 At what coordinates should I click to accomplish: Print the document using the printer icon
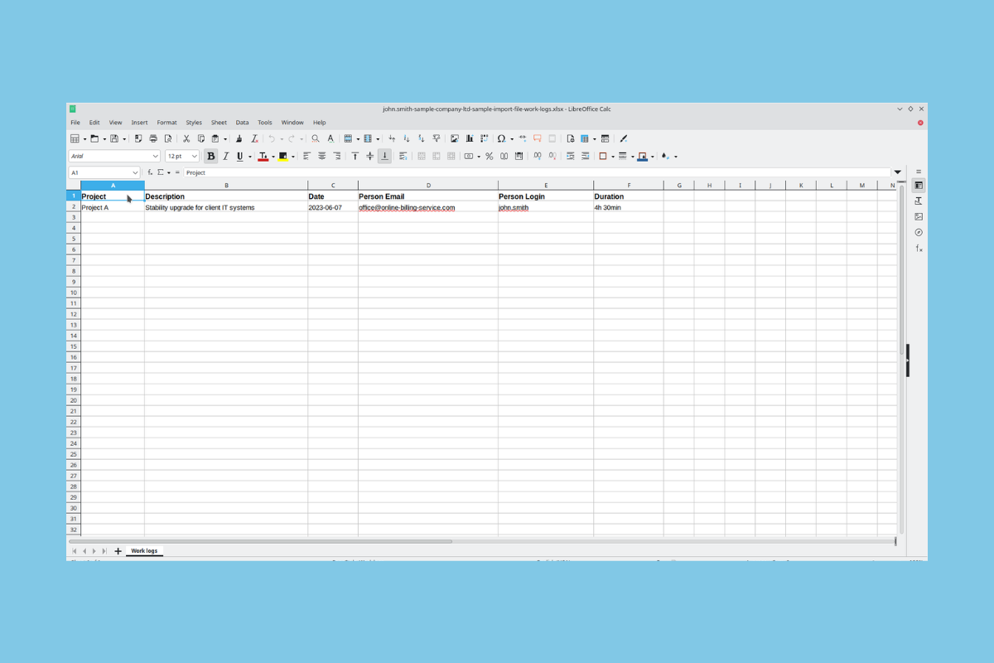tap(153, 138)
